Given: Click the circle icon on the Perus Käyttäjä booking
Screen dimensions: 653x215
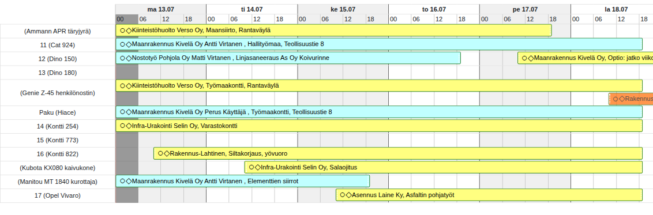Looking at the screenshot, I should (x=122, y=112).
